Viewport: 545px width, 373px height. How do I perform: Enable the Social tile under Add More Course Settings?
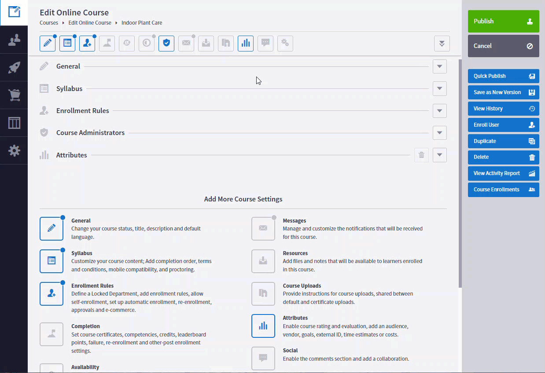(x=263, y=358)
